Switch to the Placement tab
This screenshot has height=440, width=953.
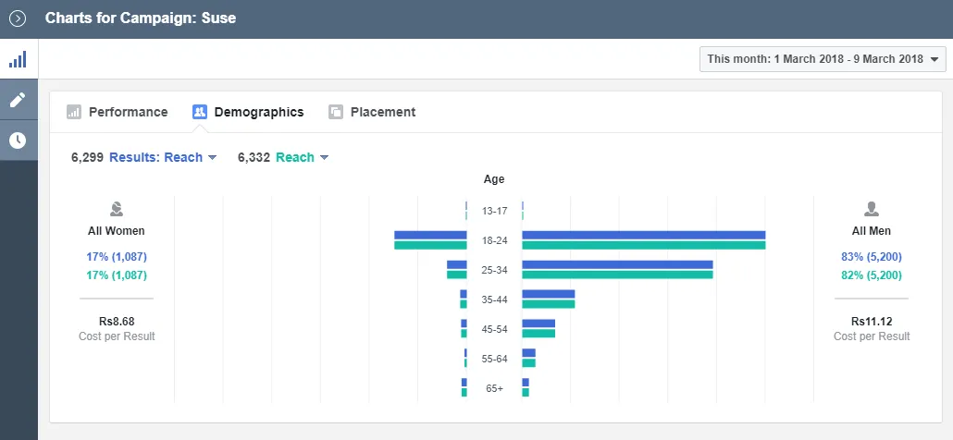[x=372, y=112]
